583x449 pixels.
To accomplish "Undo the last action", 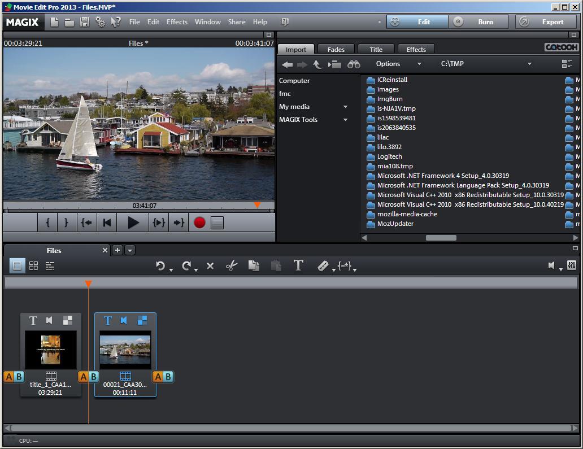I will pyautogui.click(x=160, y=266).
